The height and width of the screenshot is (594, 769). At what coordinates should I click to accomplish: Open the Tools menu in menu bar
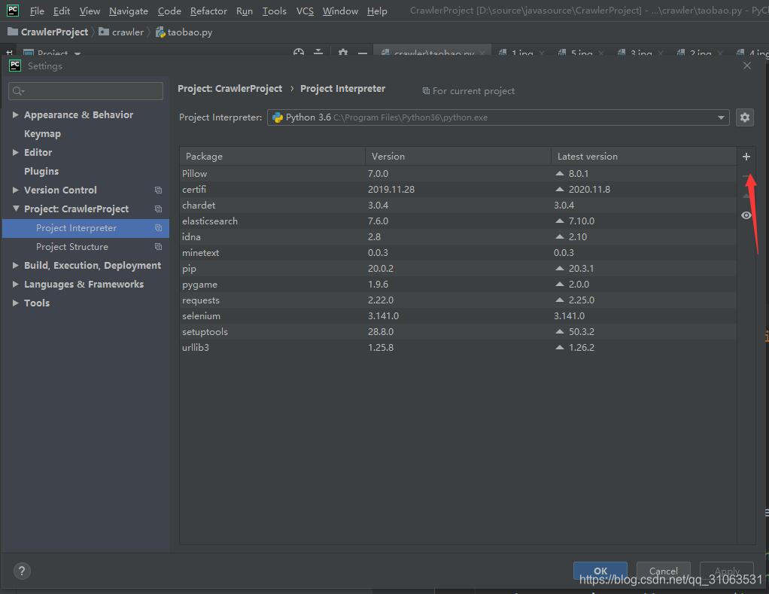(274, 11)
